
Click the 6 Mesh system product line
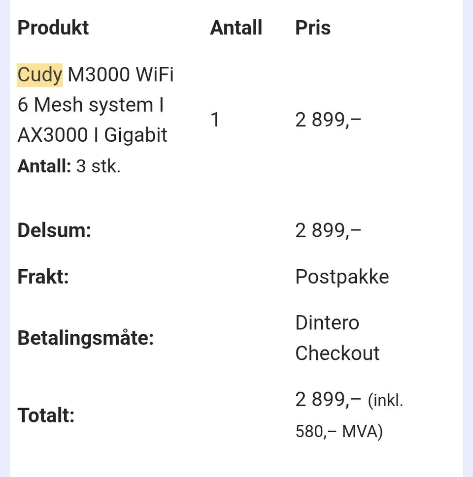tap(91, 105)
